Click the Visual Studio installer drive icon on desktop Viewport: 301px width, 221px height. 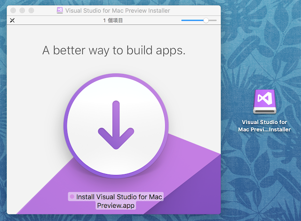click(x=264, y=102)
